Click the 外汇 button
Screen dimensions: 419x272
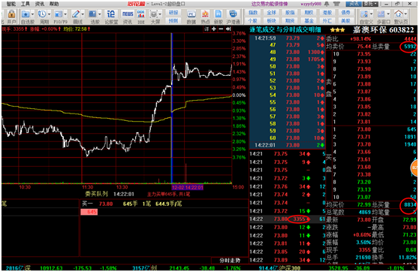coord(327,20)
